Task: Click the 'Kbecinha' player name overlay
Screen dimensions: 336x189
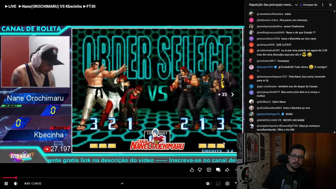Action: 49,135
